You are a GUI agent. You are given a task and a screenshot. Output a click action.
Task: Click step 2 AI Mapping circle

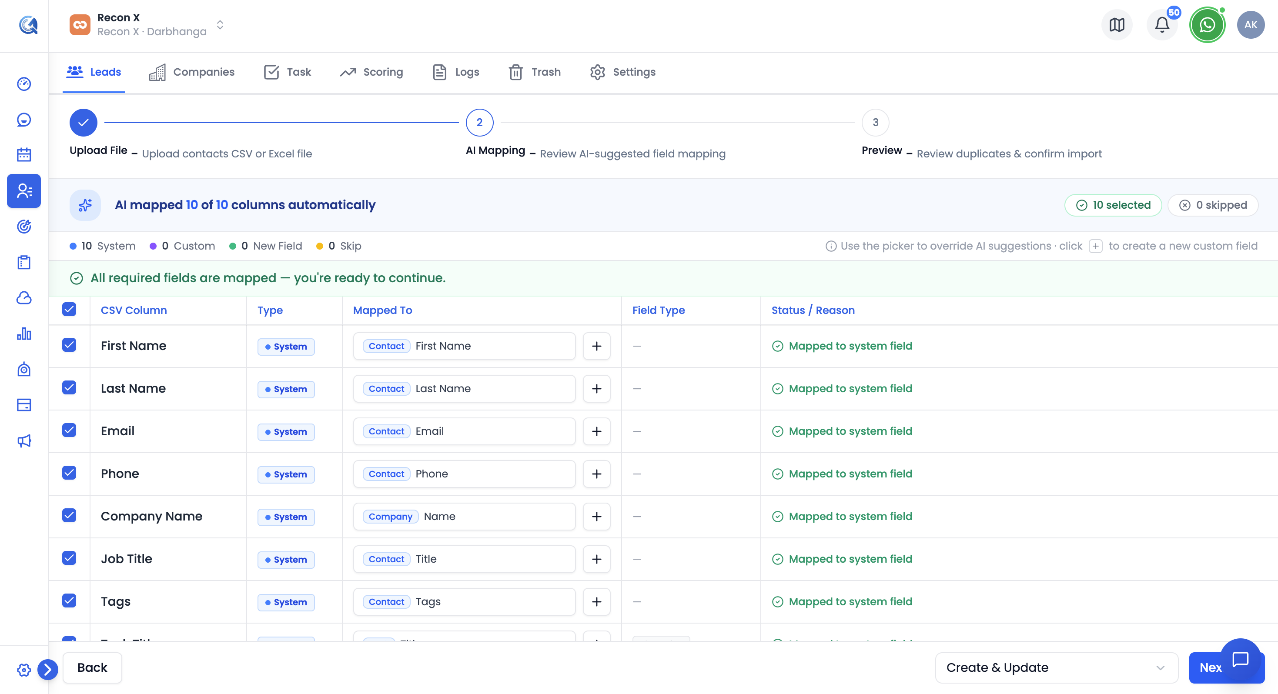click(x=479, y=123)
